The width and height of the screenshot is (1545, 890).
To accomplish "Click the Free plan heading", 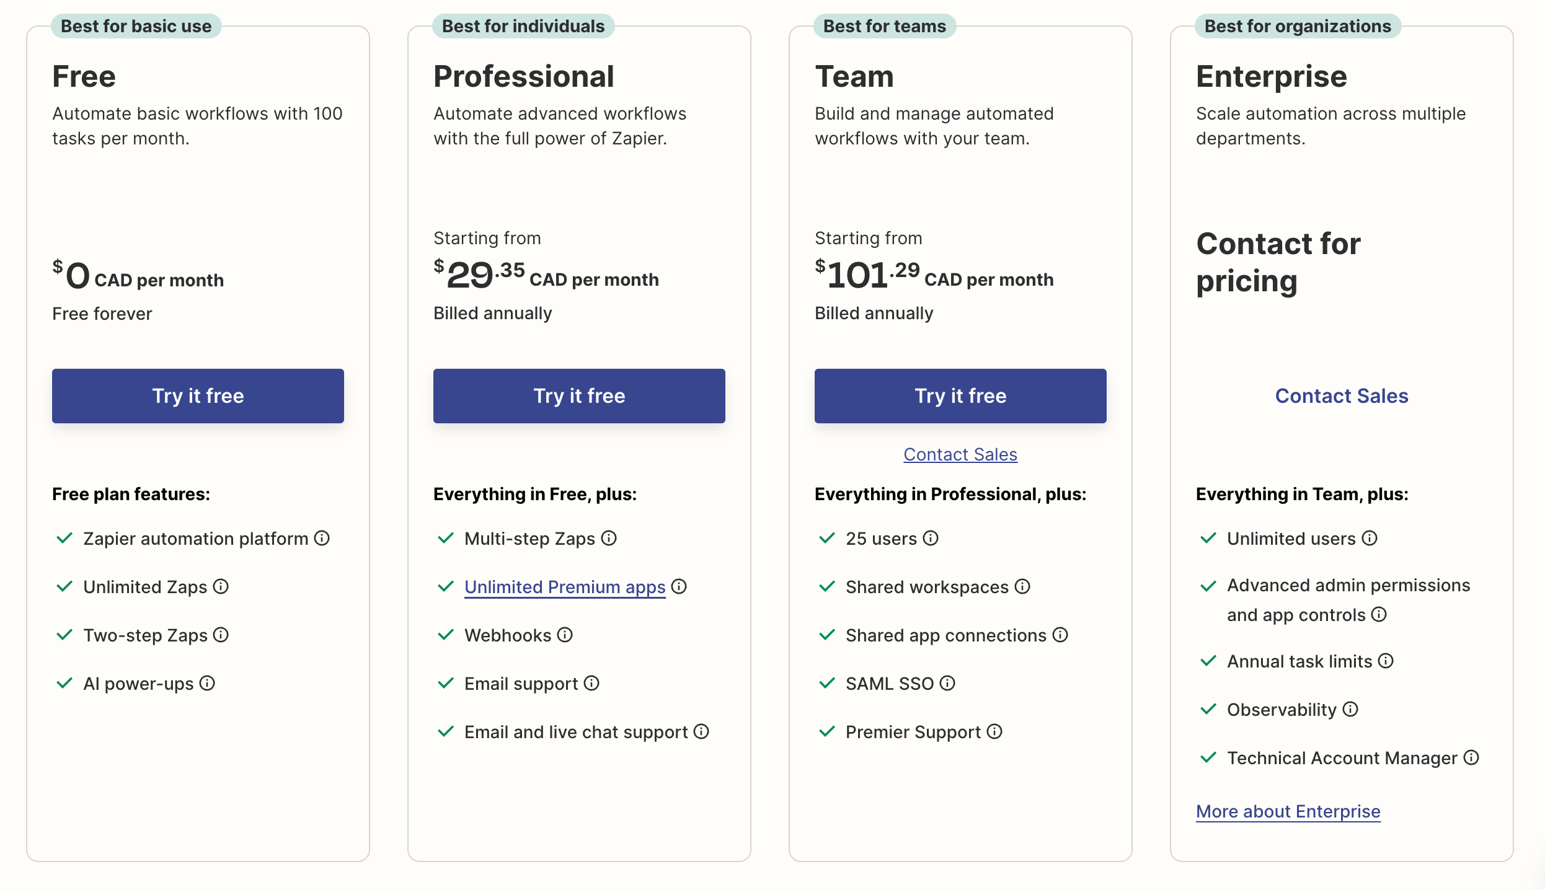I will tap(84, 76).
